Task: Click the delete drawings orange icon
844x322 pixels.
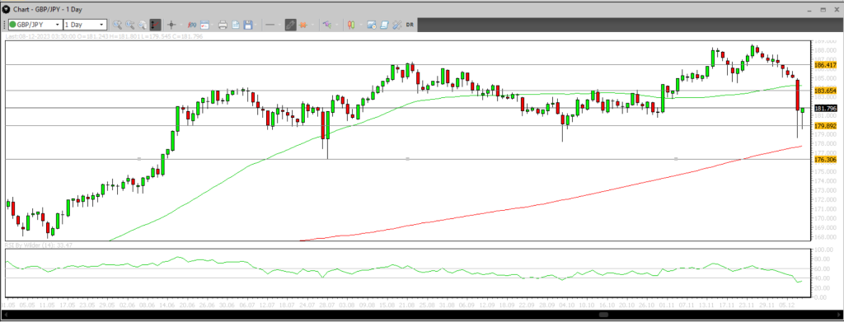Action: (303, 25)
